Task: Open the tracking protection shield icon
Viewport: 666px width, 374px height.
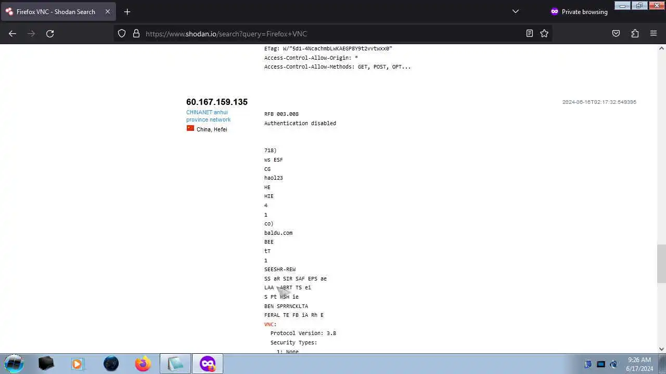Action: pos(122,33)
